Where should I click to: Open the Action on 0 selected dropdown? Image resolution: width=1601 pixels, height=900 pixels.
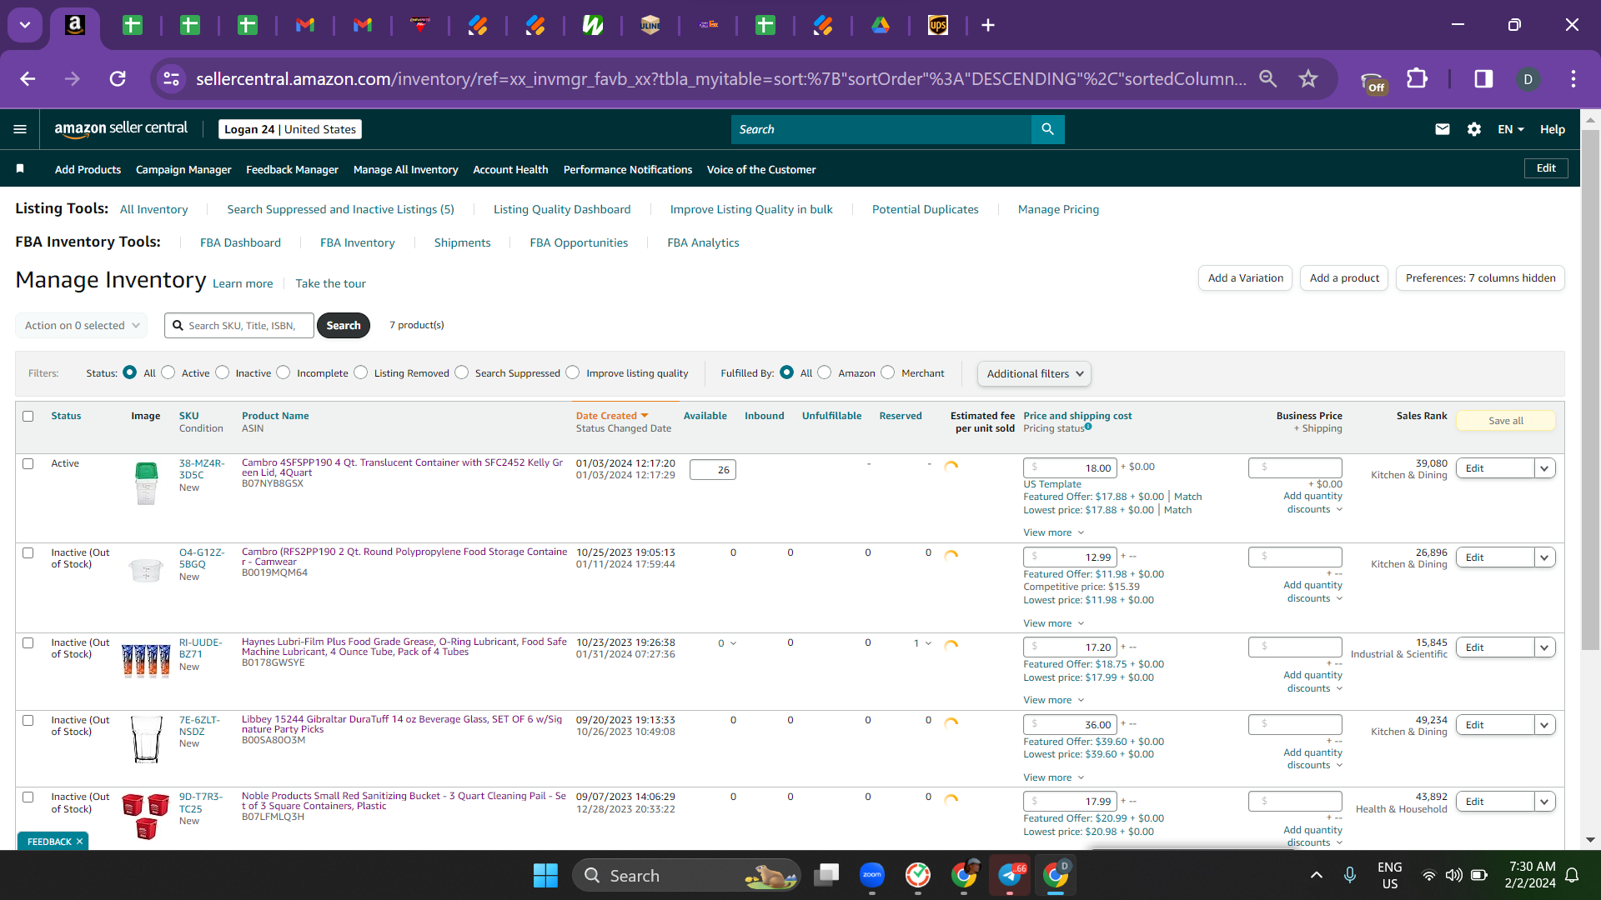point(82,326)
